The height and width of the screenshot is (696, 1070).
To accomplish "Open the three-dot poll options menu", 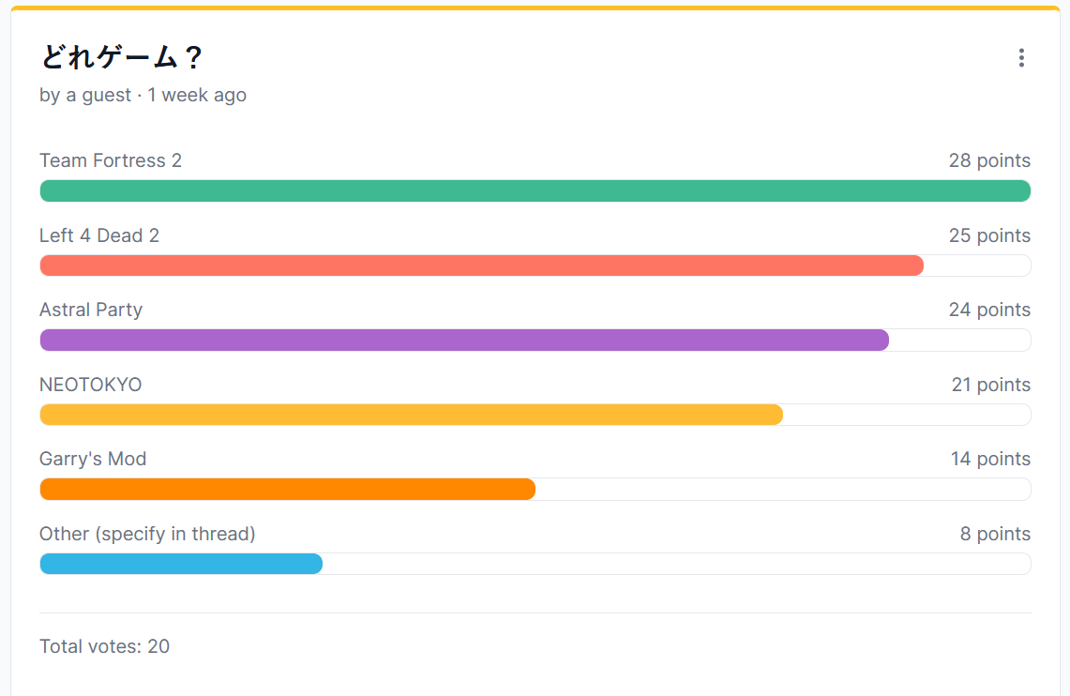I will [1021, 58].
